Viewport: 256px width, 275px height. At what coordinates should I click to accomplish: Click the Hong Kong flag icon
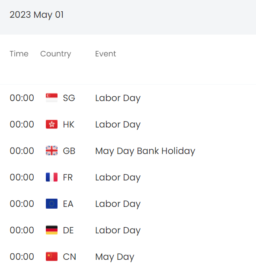[51, 124]
